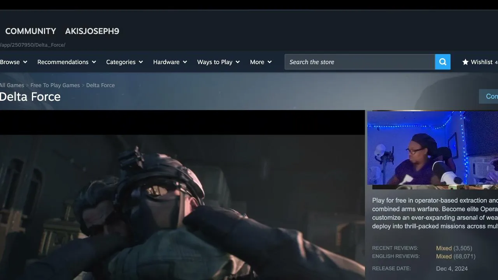Click the webcam overlay of the streamer
Image resolution: width=498 pixels, height=280 pixels.
coord(433,149)
